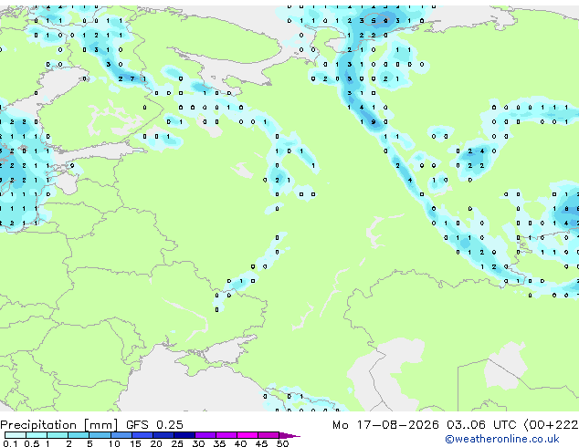Screen dimensions: 579x447
Task: Click the legend scale label '45'
Action: pyautogui.click(x=261, y=443)
